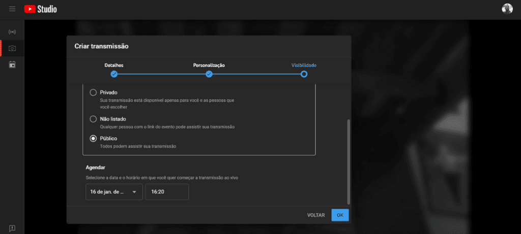Open the account avatar menu
521x234 pixels.
click(x=507, y=9)
